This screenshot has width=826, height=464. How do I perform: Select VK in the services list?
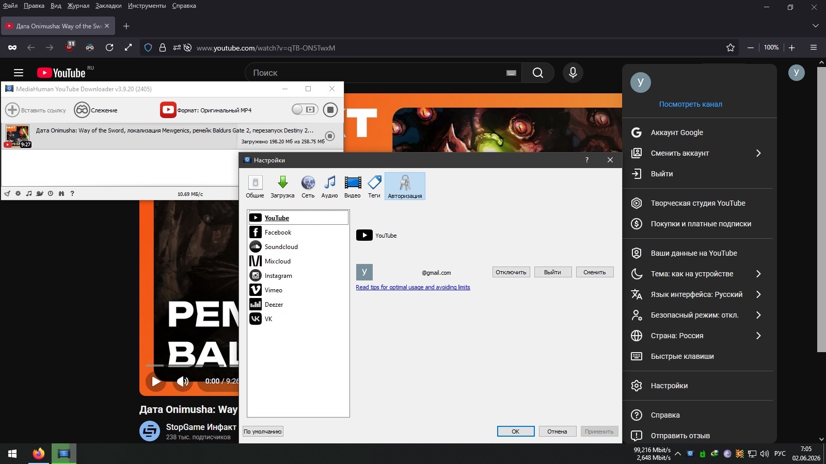pyautogui.click(x=298, y=319)
